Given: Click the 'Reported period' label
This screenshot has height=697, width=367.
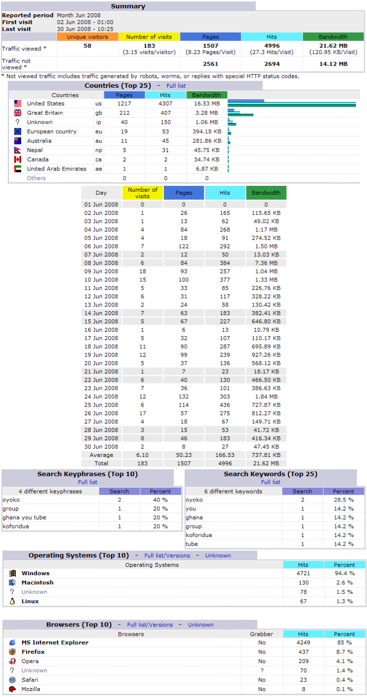Looking at the screenshot, I should point(27,15).
